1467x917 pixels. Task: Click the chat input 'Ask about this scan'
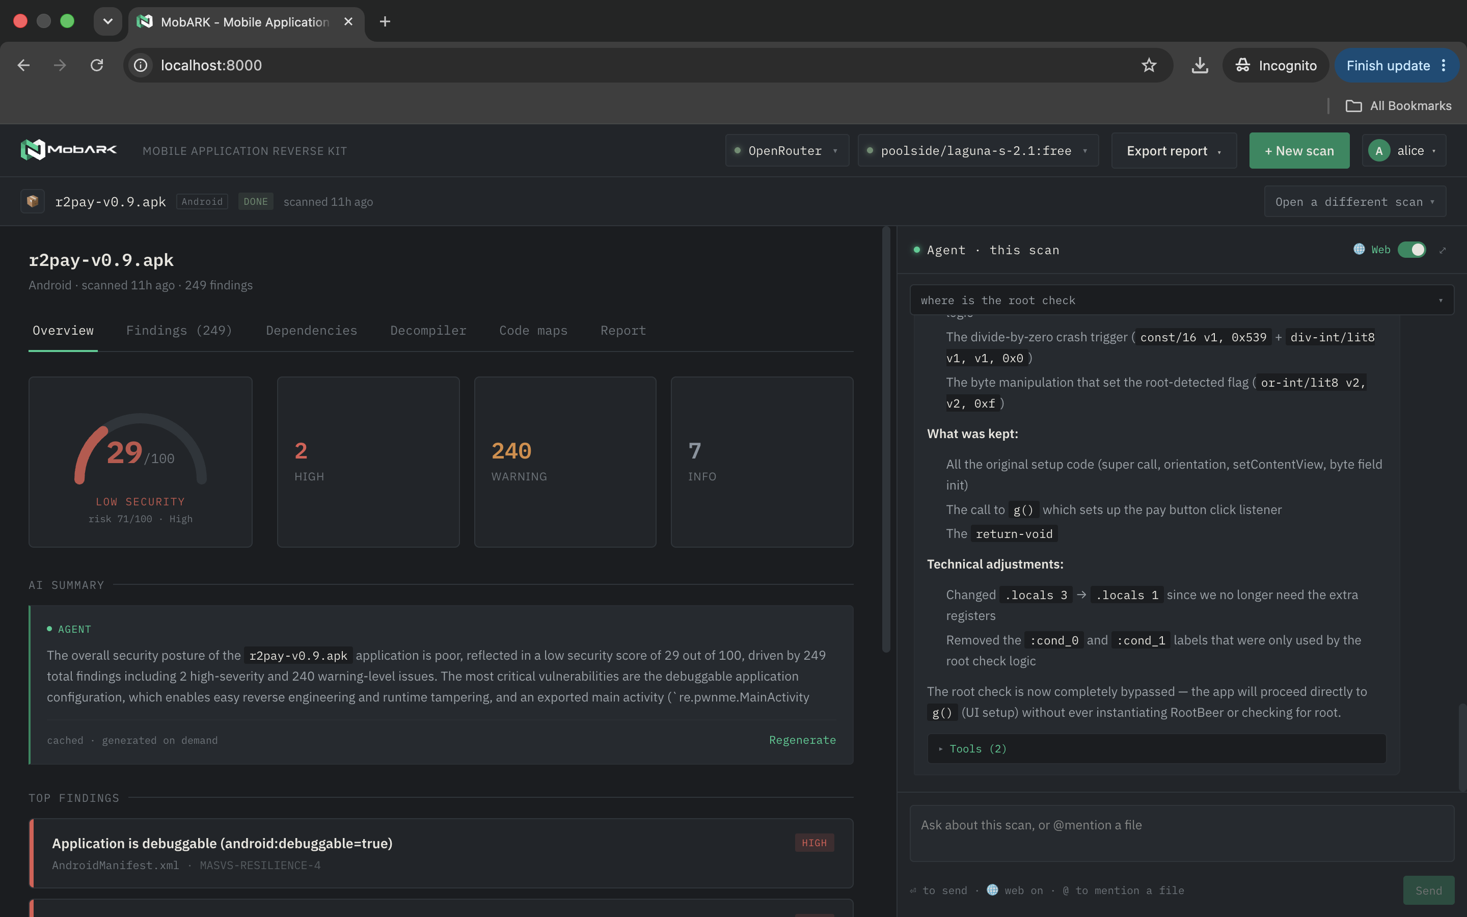tap(1181, 833)
